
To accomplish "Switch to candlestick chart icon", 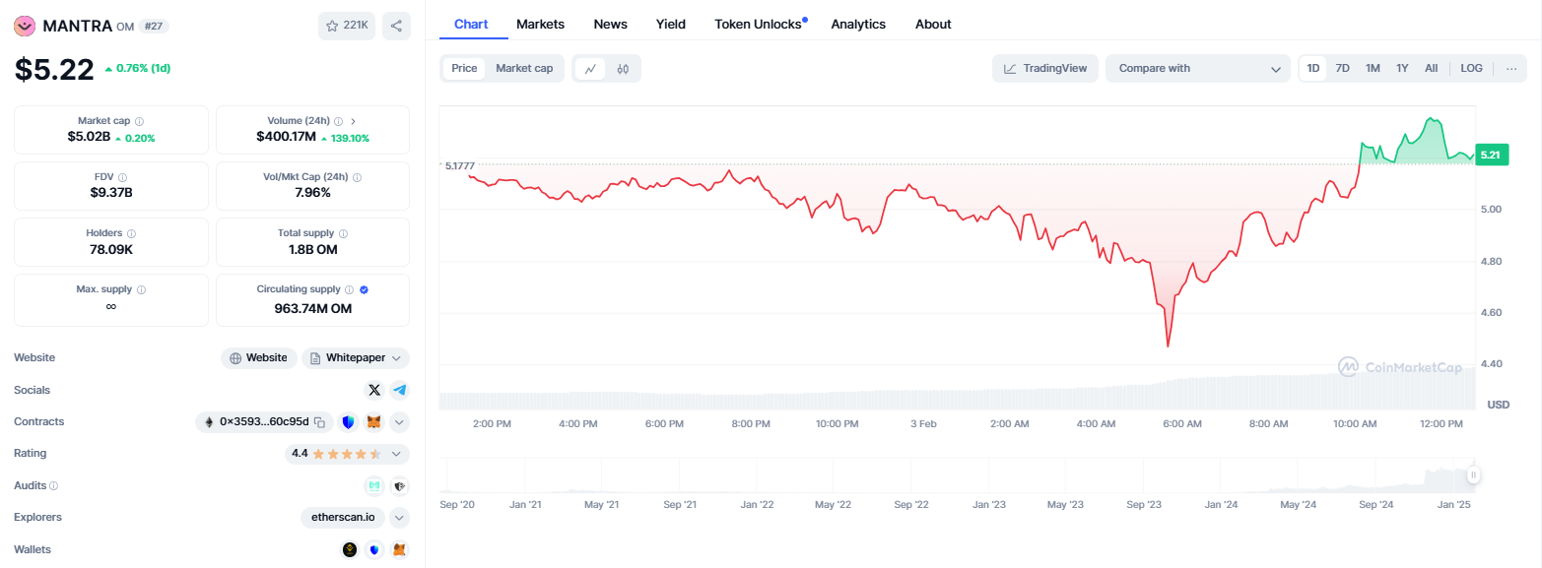I will click(623, 69).
